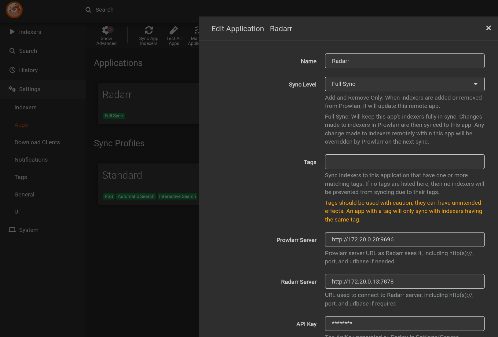
Task: Click the Tags input field
Action: pyautogui.click(x=404, y=162)
